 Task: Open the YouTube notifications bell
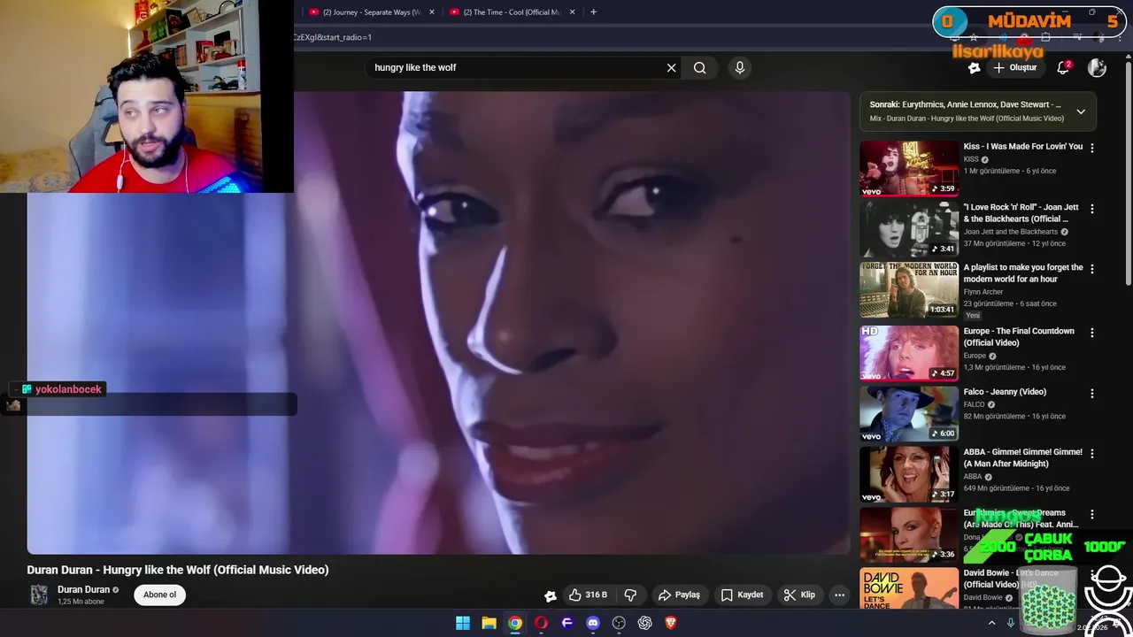pyautogui.click(x=1064, y=67)
